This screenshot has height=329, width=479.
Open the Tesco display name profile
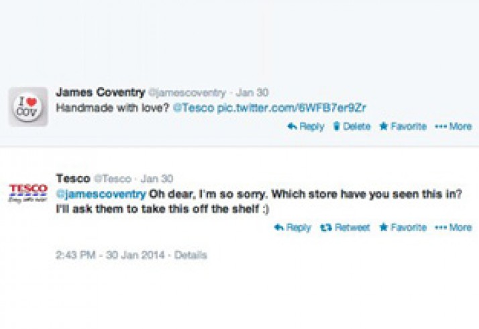tap(72, 179)
